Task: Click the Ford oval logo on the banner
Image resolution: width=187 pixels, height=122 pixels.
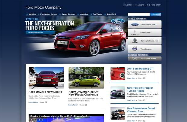Action: pyautogui.click(x=118, y=21)
